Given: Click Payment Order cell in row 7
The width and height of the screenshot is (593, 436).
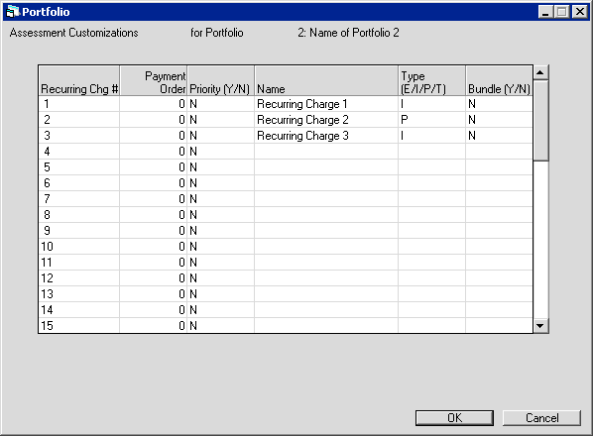Looking at the screenshot, I should [x=153, y=199].
